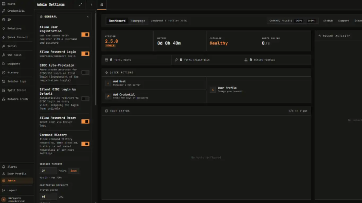Image resolution: width=362 pixels, height=203 pixels.
Task: Click the No hosts configured message
Action: pos(206,158)
